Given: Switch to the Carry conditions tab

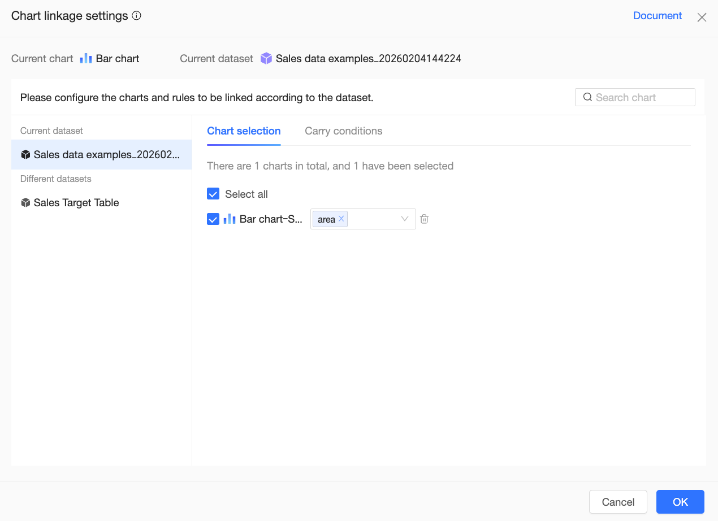Looking at the screenshot, I should tap(343, 131).
